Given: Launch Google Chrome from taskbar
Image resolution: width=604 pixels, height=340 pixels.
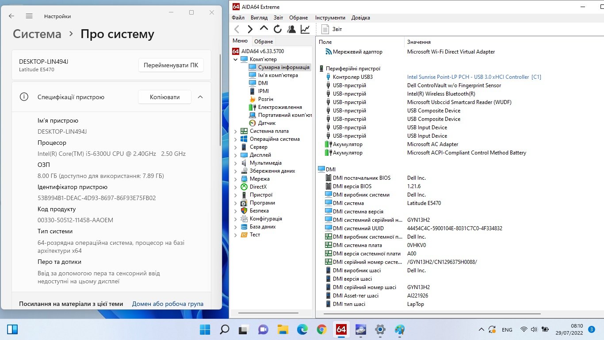Looking at the screenshot, I should (x=322, y=329).
